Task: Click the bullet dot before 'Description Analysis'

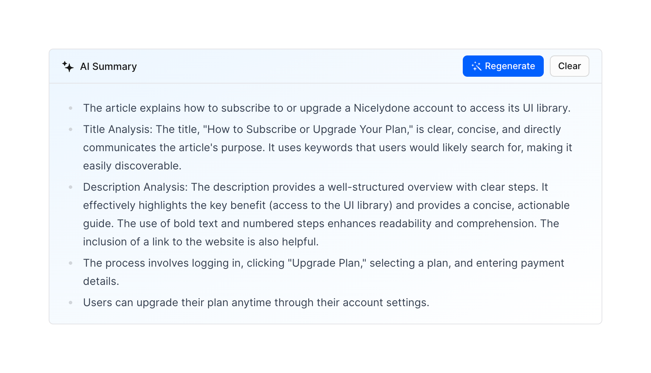Action: 71,187
